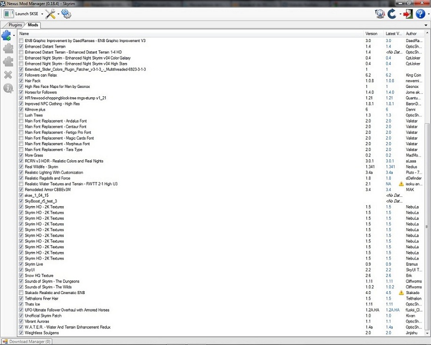Uncheck the SkyUI mod checkbox
Viewport: 431px width, 345px height.
(21, 270)
